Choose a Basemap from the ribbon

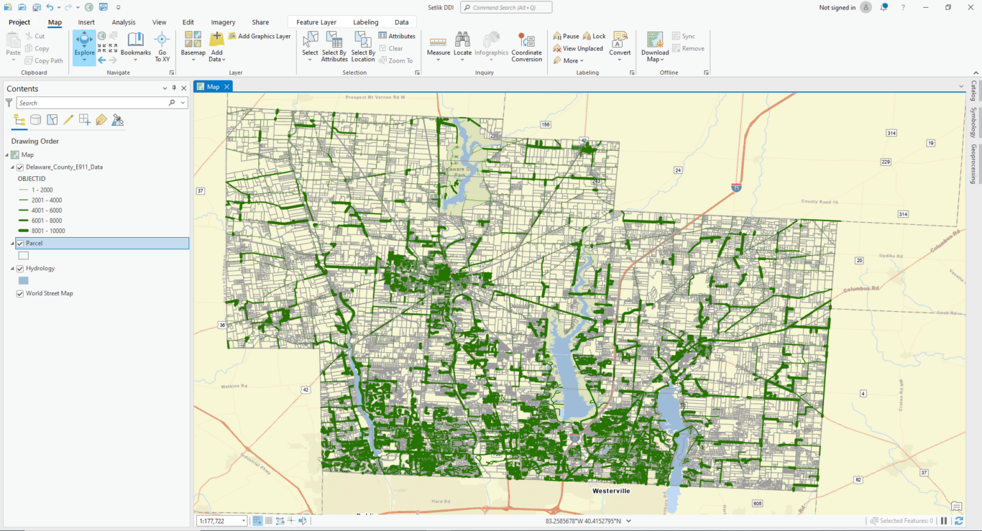(x=192, y=45)
